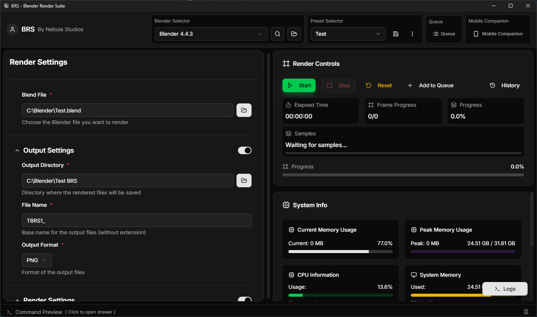Click the System Info chip icon
The image size is (537, 317).
[286, 205]
